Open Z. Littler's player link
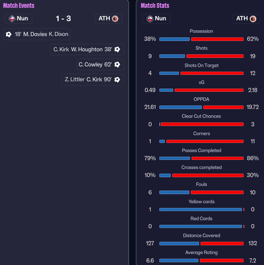The image size is (264, 265). click(75, 79)
